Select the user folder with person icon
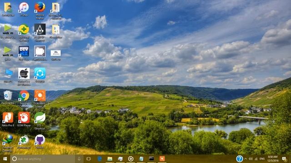291x163 pixels. 8,9
